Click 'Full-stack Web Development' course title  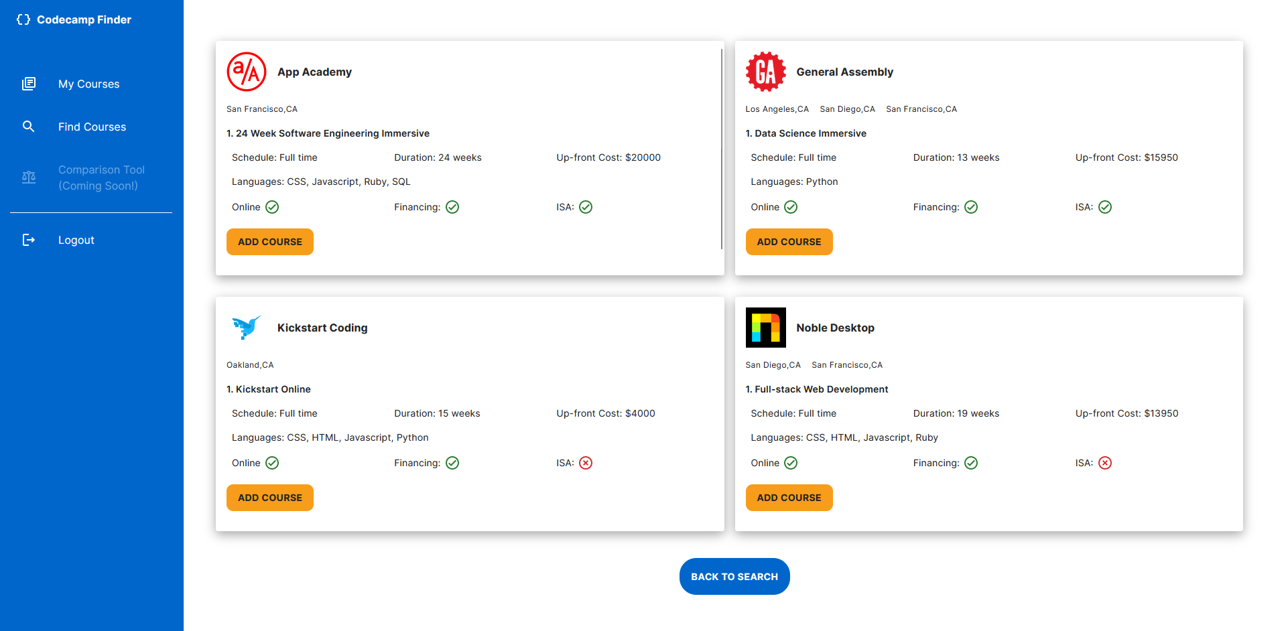click(821, 389)
